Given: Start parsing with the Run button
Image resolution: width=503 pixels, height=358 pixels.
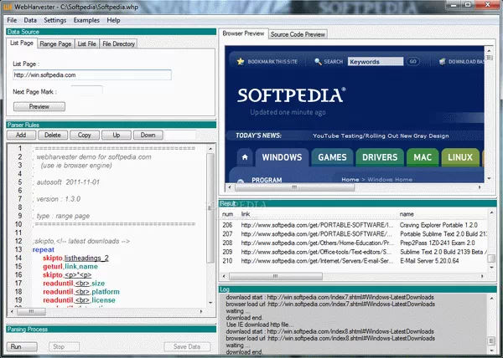Looking at the screenshot, I should tap(17, 345).
